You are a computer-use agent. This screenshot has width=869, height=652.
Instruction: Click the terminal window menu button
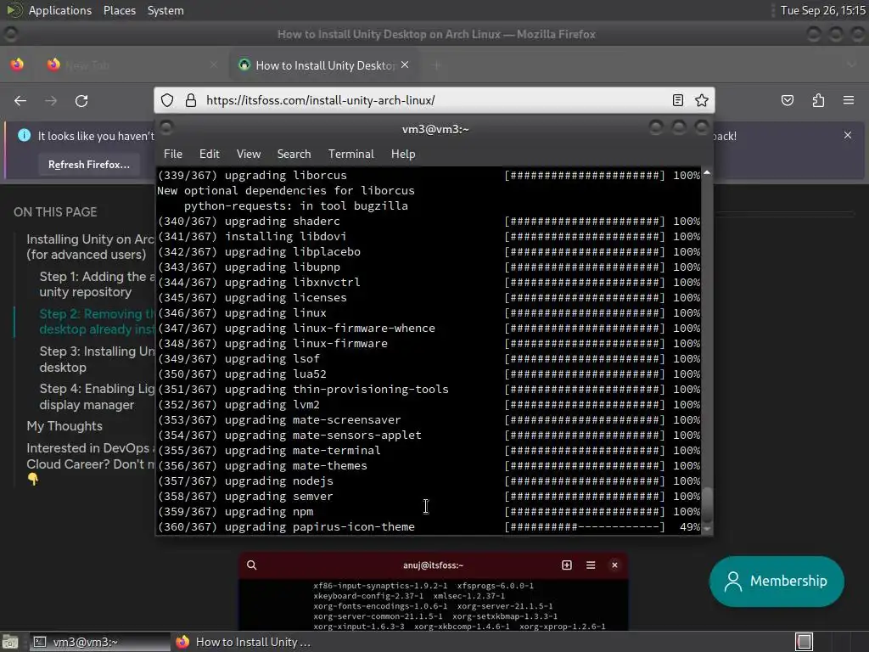[166, 129]
